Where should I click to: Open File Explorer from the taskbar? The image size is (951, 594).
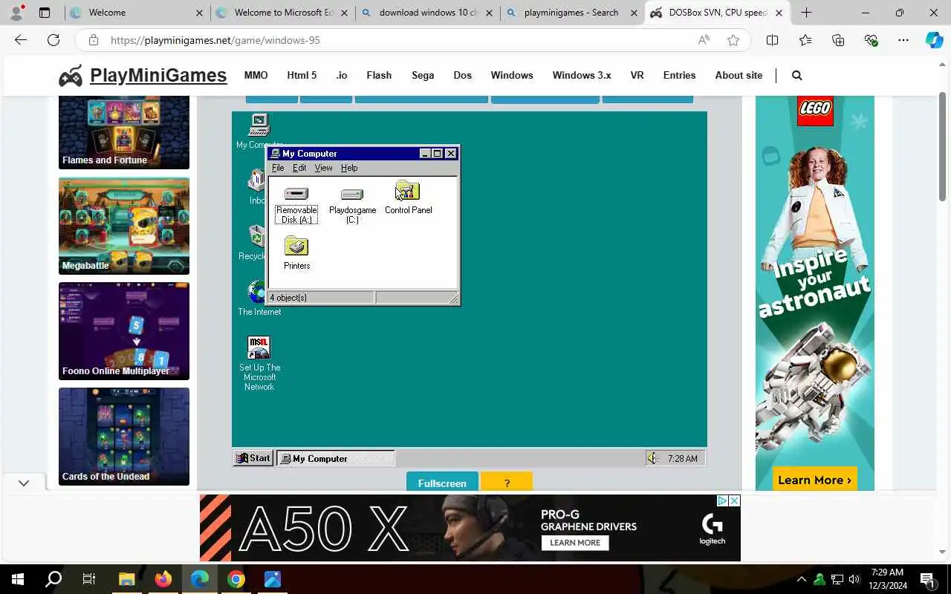click(x=126, y=579)
